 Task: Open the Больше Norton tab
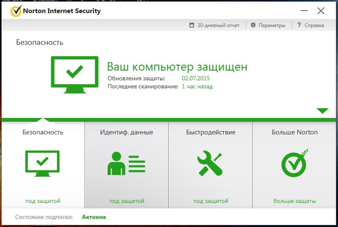[295, 132]
